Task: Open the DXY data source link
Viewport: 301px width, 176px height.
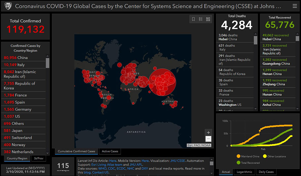Action: [145, 168]
